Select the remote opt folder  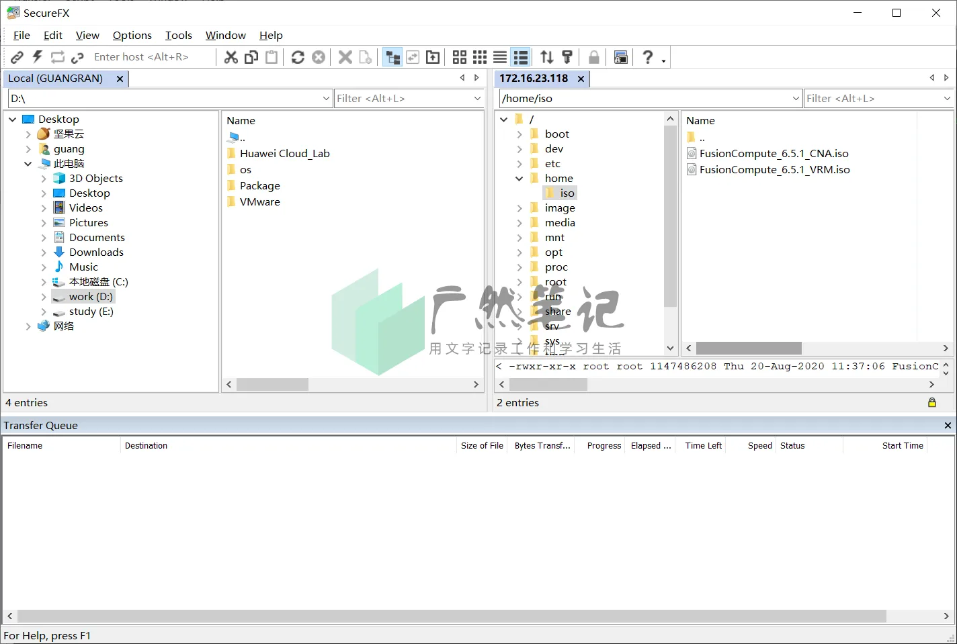554,252
